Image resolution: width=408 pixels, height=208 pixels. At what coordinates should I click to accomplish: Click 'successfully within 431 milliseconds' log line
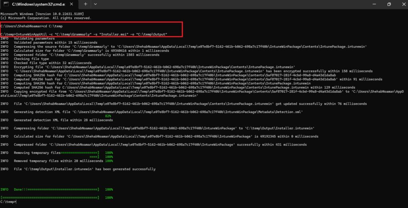[x=153, y=145]
